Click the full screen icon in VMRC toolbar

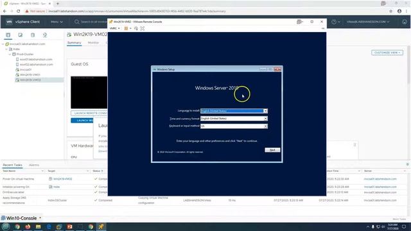[143, 28]
